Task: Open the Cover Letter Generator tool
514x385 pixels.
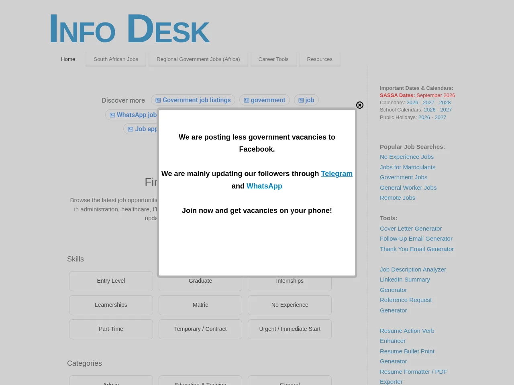Action: coord(411,229)
